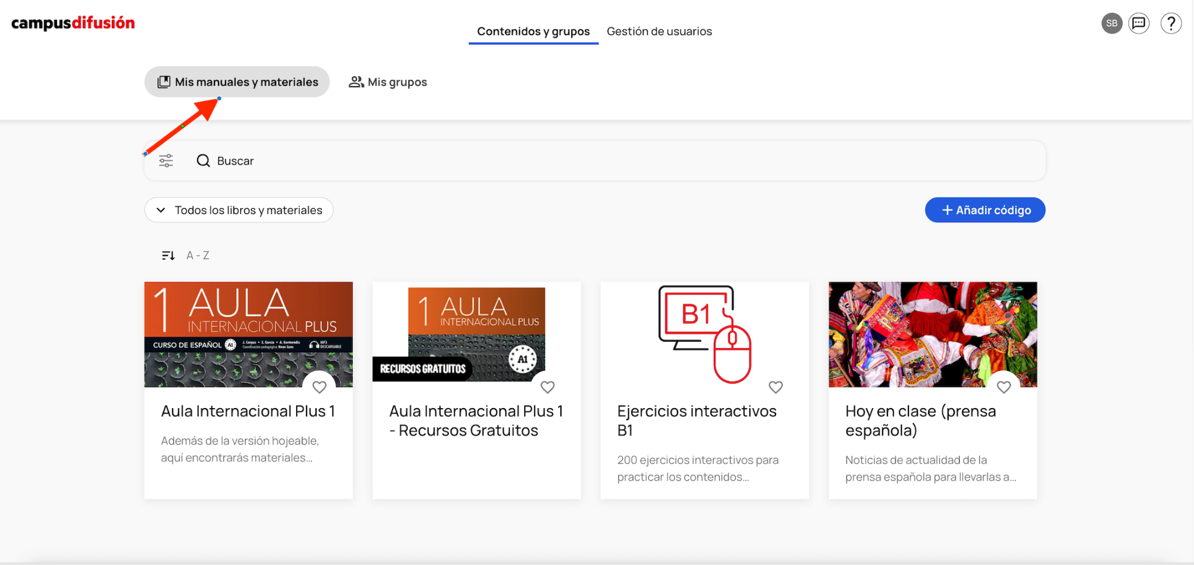Open the filter sliders icon
Viewport: 1194px width, 565px height.
pyautogui.click(x=166, y=161)
